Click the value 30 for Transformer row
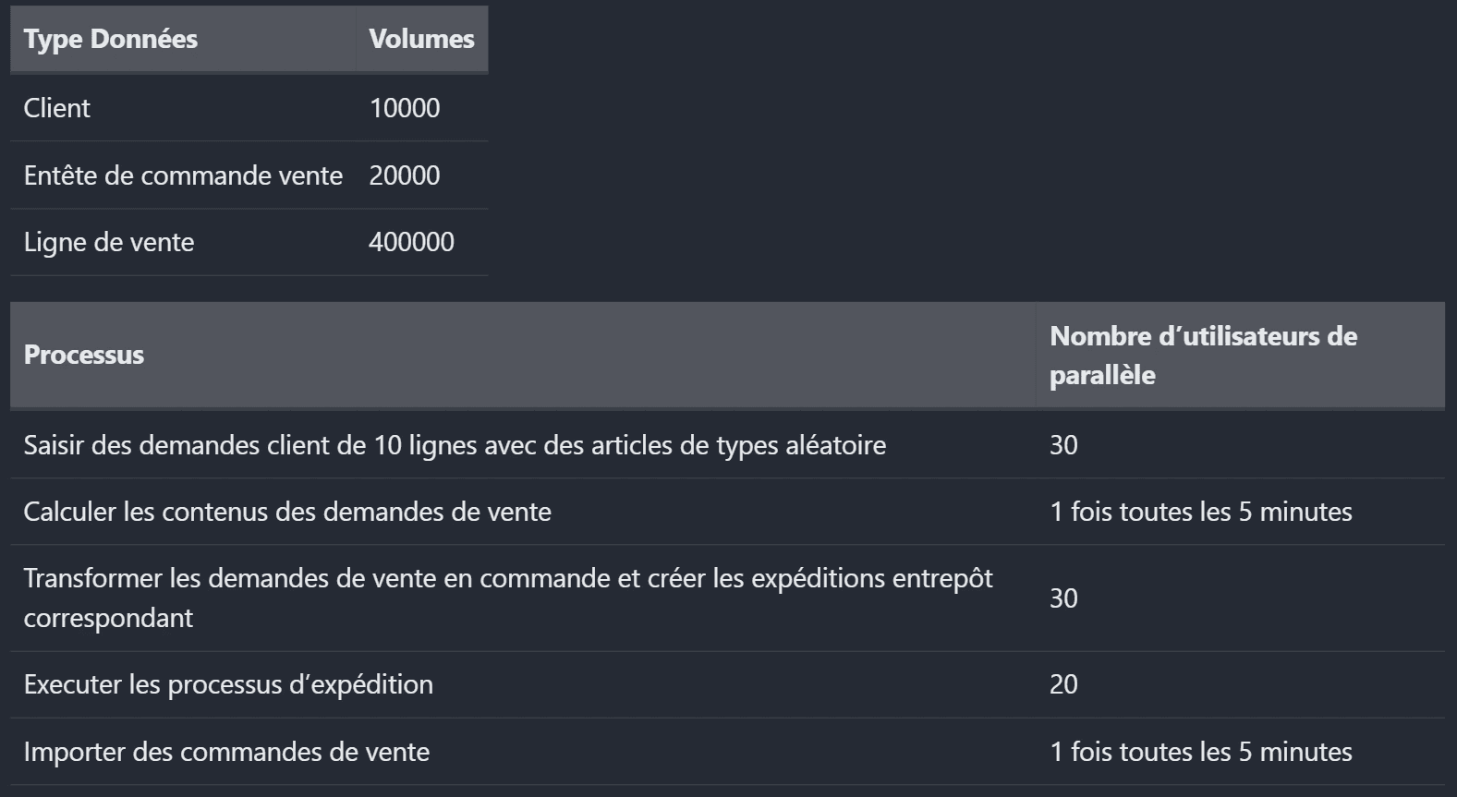1457x797 pixels. pyautogui.click(x=1063, y=598)
